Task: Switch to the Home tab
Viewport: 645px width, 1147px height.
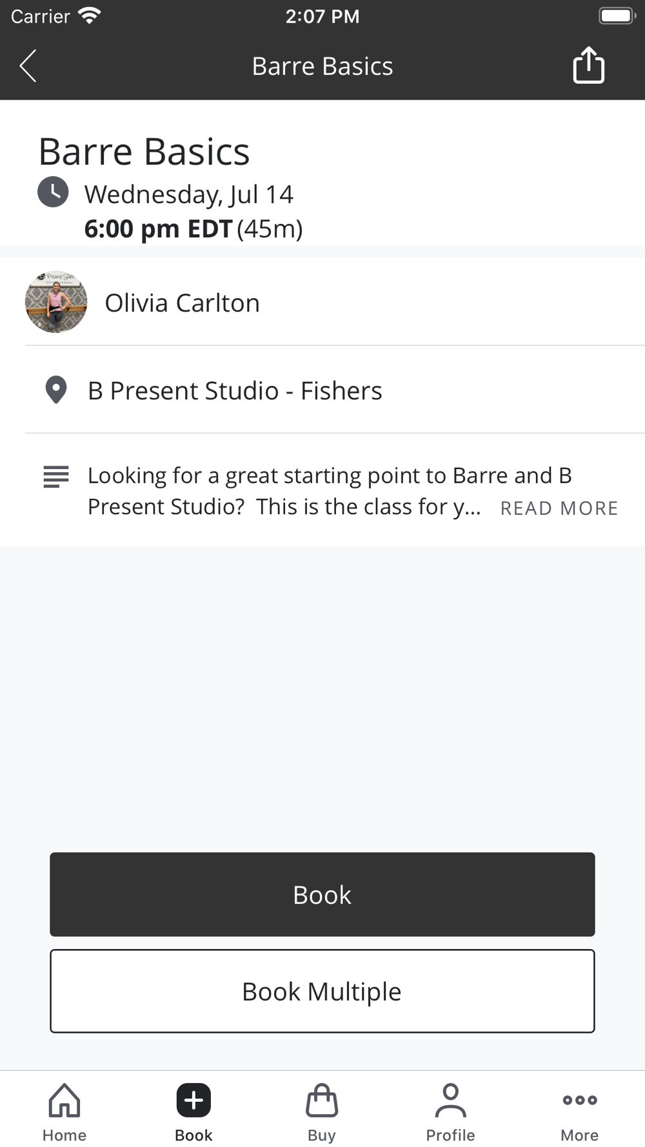Action: pos(64,1112)
